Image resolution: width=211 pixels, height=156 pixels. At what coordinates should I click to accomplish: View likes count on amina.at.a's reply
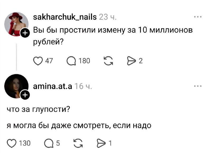point(23,143)
